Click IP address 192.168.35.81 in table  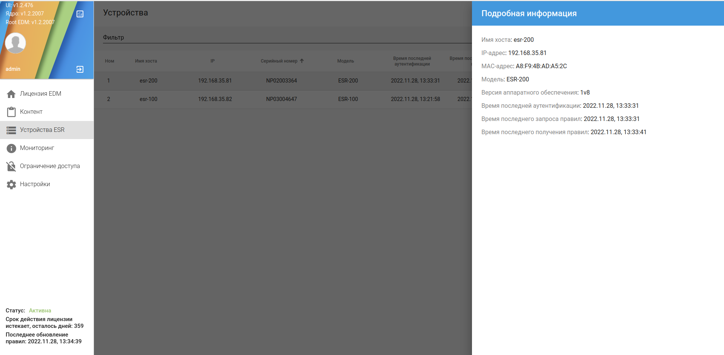(215, 81)
